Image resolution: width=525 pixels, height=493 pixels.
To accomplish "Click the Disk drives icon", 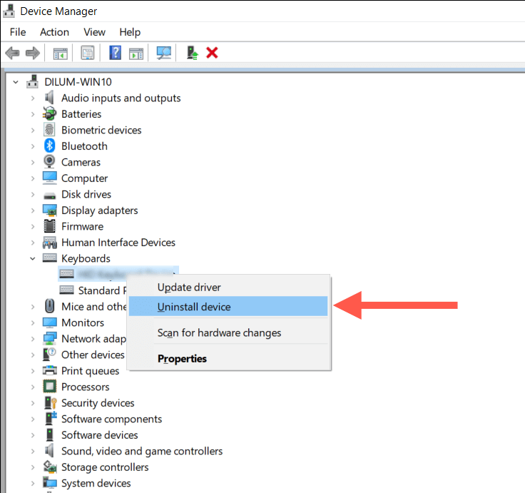I will coord(49,195).
